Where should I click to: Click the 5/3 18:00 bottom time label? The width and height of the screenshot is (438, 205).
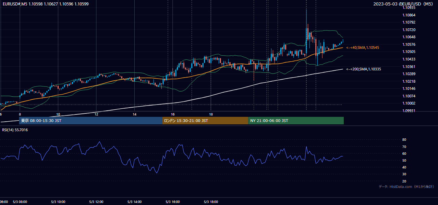pyautogui.click(x=211, y=202)
